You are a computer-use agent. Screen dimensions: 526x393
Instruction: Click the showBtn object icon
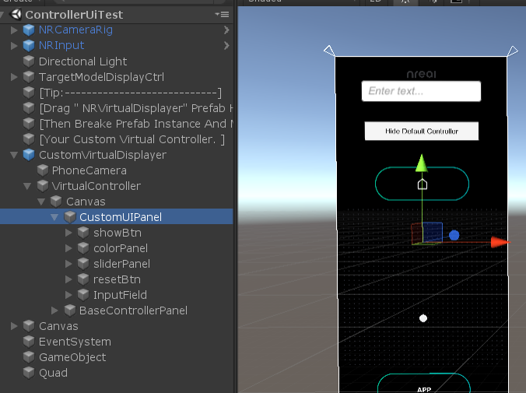(83, 232)
